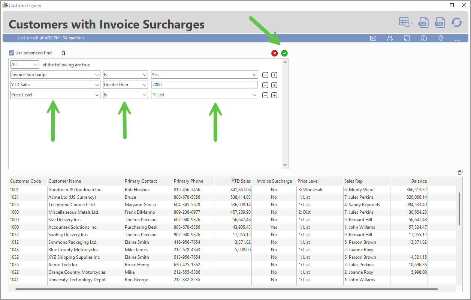The height and width of the screenshot is (300, 471).
Task: Open operator dropdown on Price Level row
Action: click(126, 95)
